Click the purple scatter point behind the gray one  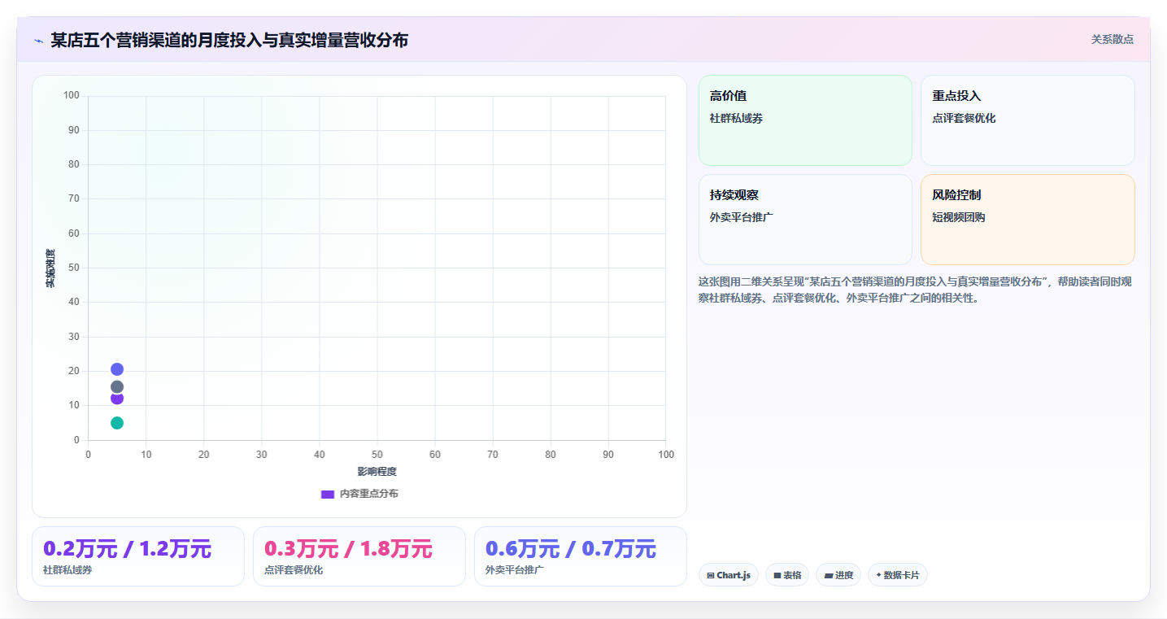117,399
